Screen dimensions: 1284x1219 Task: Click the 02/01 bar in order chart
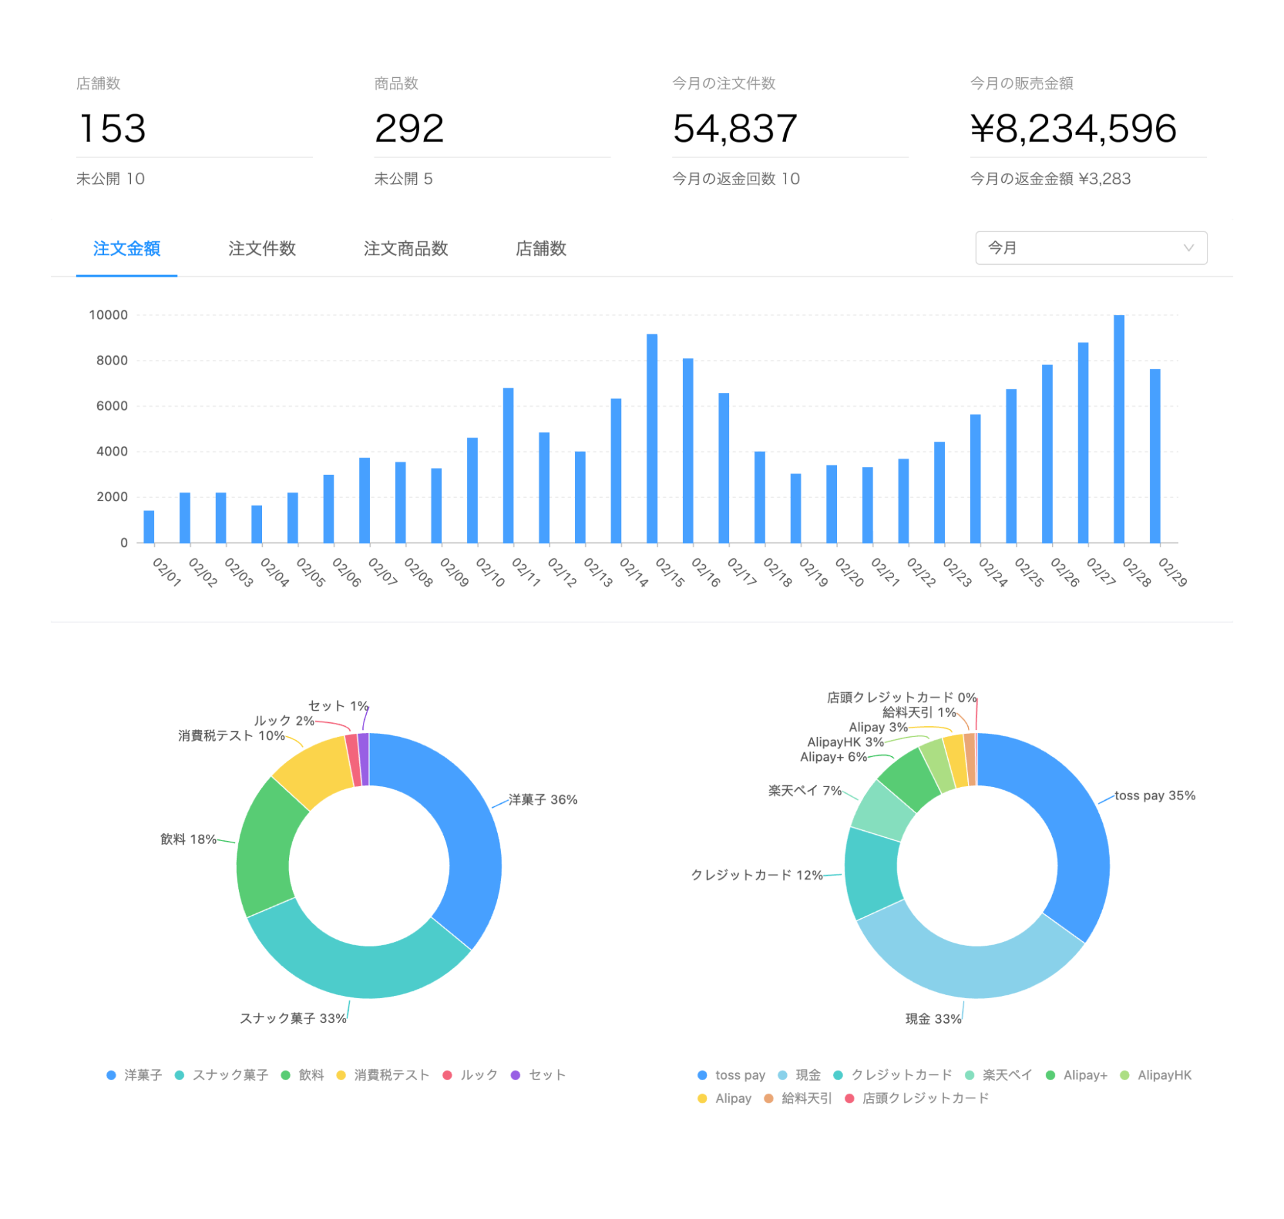click(x=149, y=526)
